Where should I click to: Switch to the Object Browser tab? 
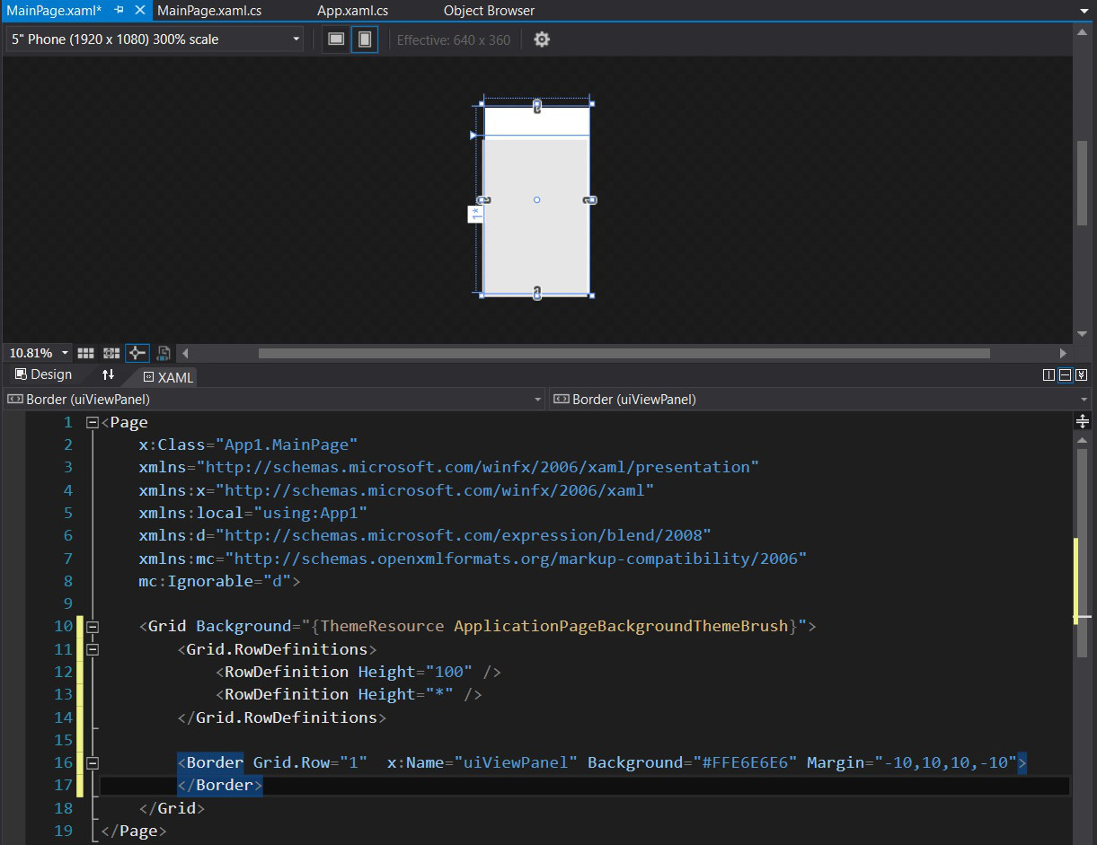pyautogui.click(x=489, y=11)
